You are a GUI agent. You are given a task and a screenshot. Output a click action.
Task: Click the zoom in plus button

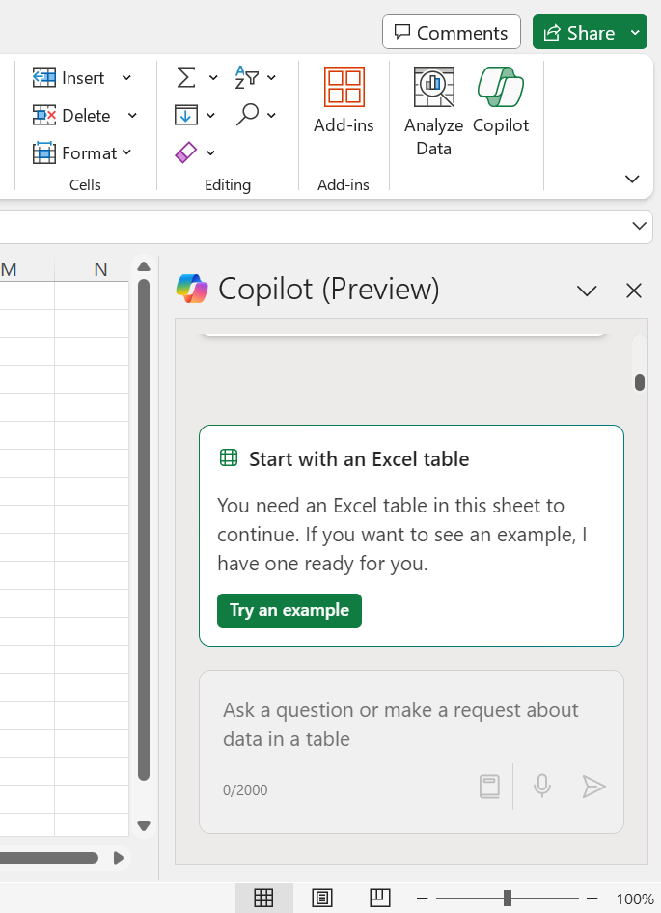pyautogui.click(x=592, y=899)
